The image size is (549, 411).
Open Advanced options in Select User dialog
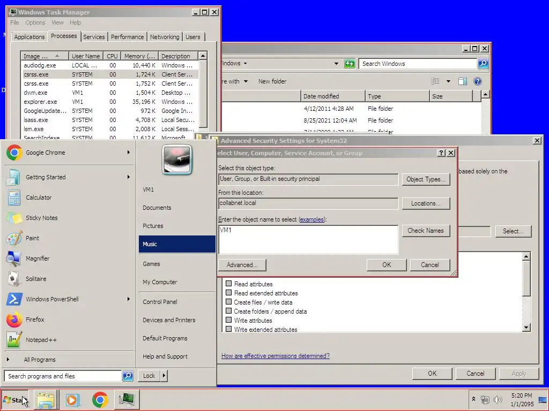242,265
